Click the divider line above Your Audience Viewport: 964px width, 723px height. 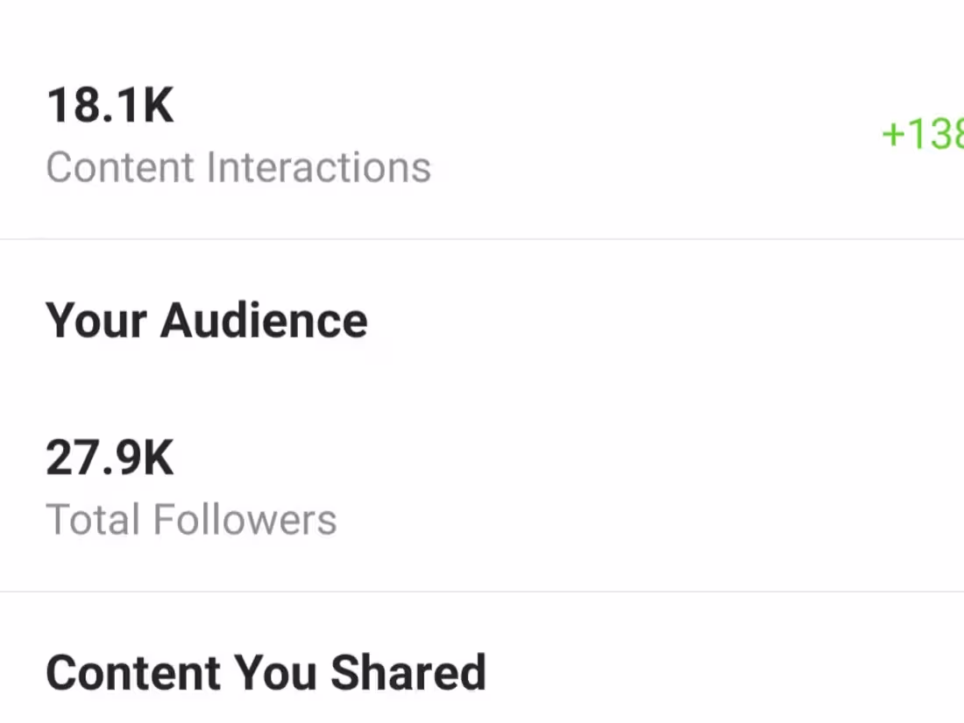coord(482,238)
